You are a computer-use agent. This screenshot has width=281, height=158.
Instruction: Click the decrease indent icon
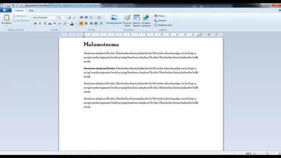[x=81, y=18]
